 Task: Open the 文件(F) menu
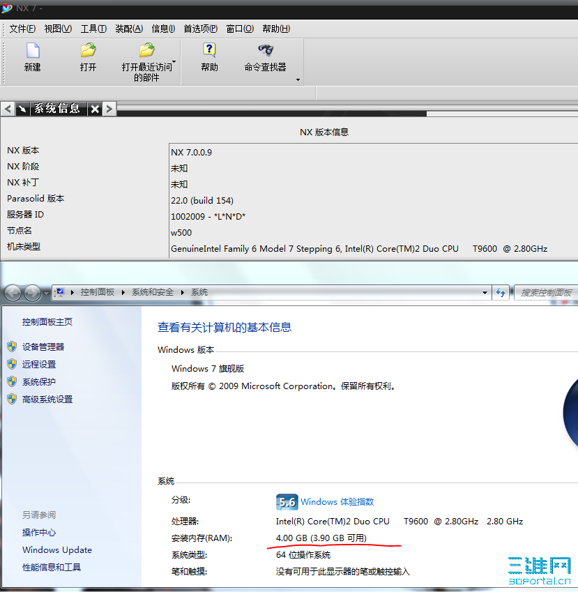pos(22,29)
